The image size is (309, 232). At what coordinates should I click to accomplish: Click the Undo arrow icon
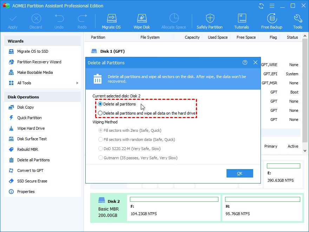[x=59, y=18]
